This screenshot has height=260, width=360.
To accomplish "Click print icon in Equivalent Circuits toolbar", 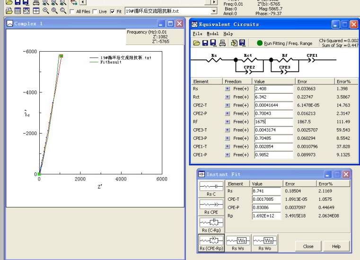I will 223,43.
